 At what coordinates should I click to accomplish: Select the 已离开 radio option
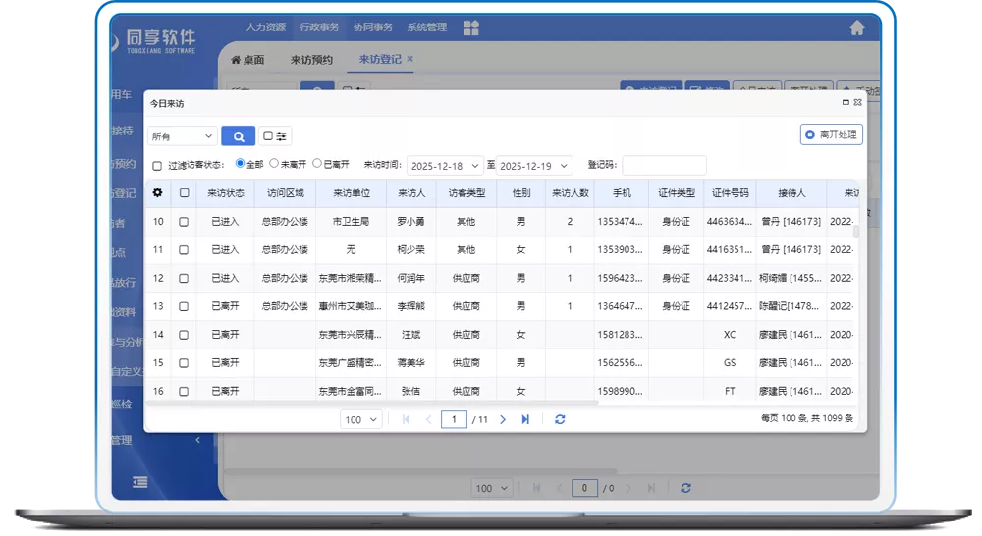pos(317,163)
